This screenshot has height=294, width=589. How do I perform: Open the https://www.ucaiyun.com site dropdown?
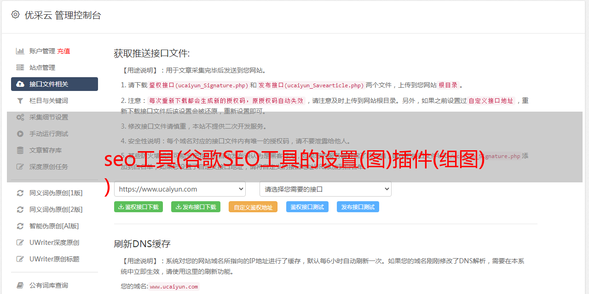[x=180, y=189]
